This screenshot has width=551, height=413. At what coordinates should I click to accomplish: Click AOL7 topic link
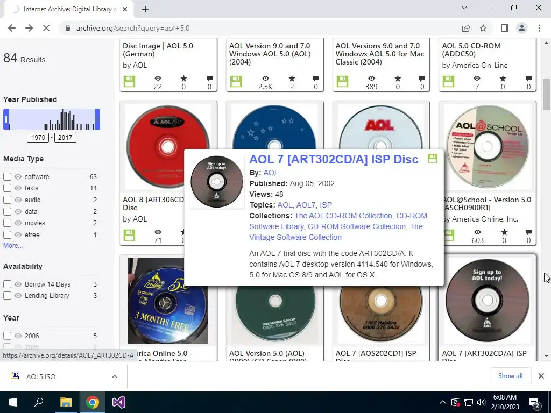[x=306, y=205]
